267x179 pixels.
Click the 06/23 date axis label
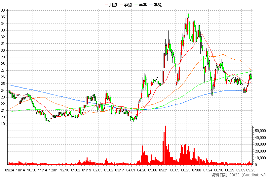point(186,170)
